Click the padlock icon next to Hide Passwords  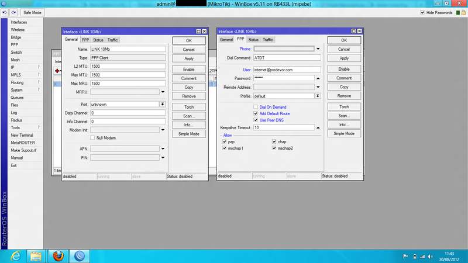point(463,12)
